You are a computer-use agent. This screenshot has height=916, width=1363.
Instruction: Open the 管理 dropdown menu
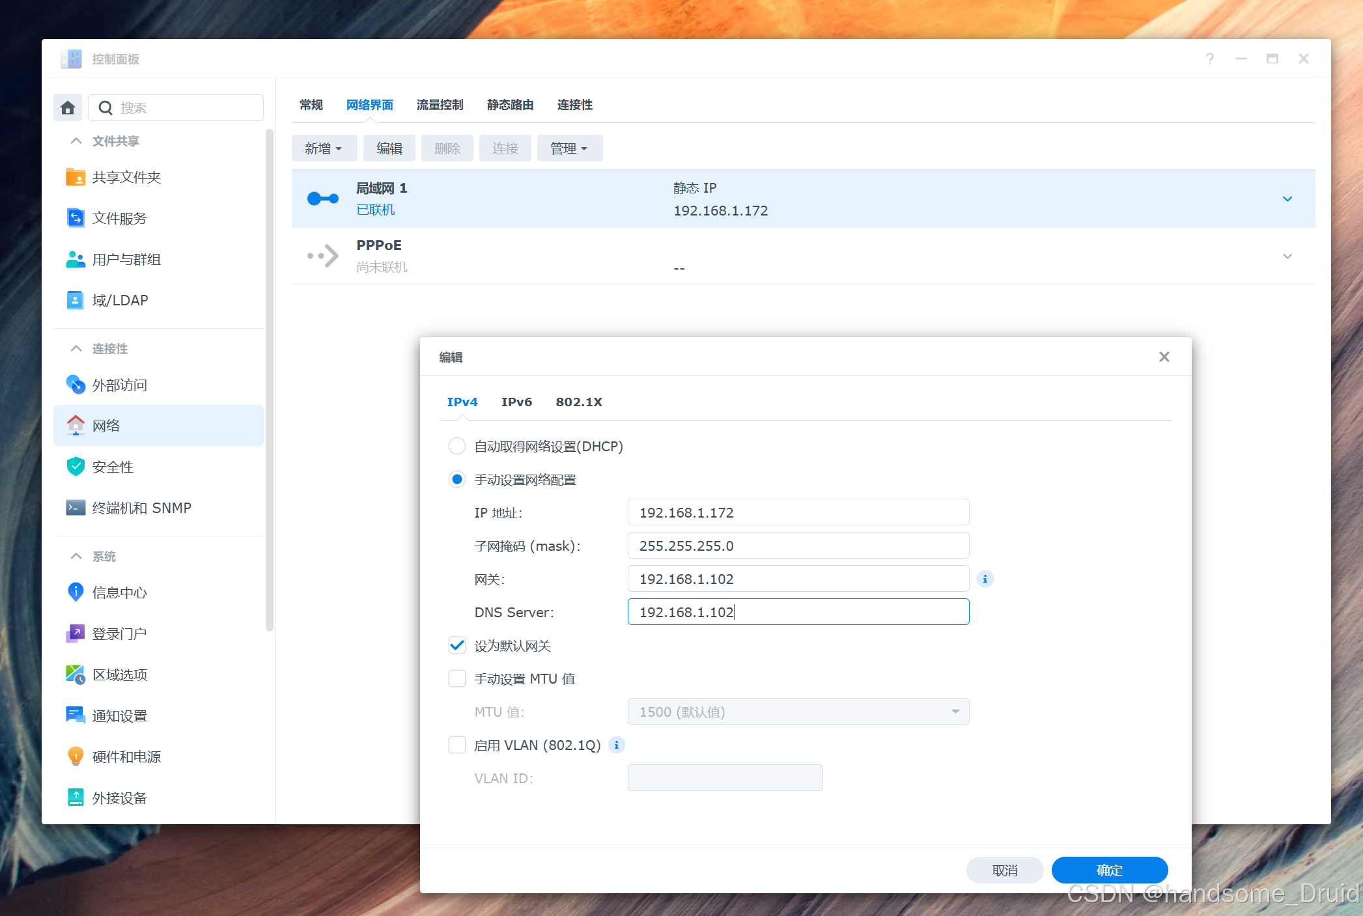point(569,148)
